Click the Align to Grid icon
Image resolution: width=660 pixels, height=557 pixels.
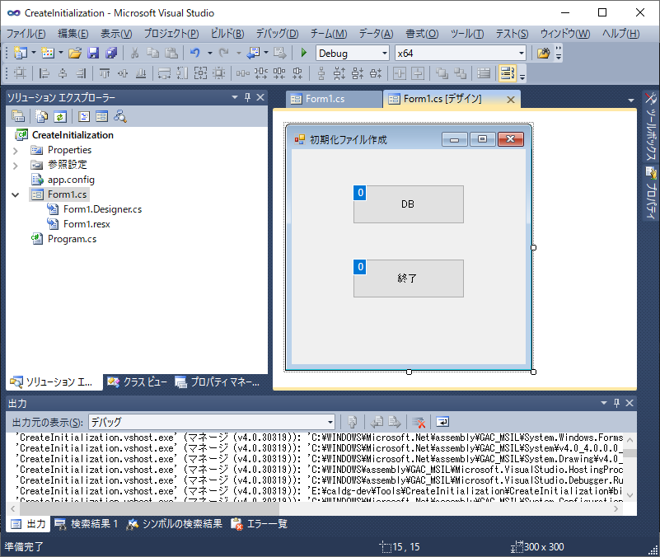(x=20, y=73)
